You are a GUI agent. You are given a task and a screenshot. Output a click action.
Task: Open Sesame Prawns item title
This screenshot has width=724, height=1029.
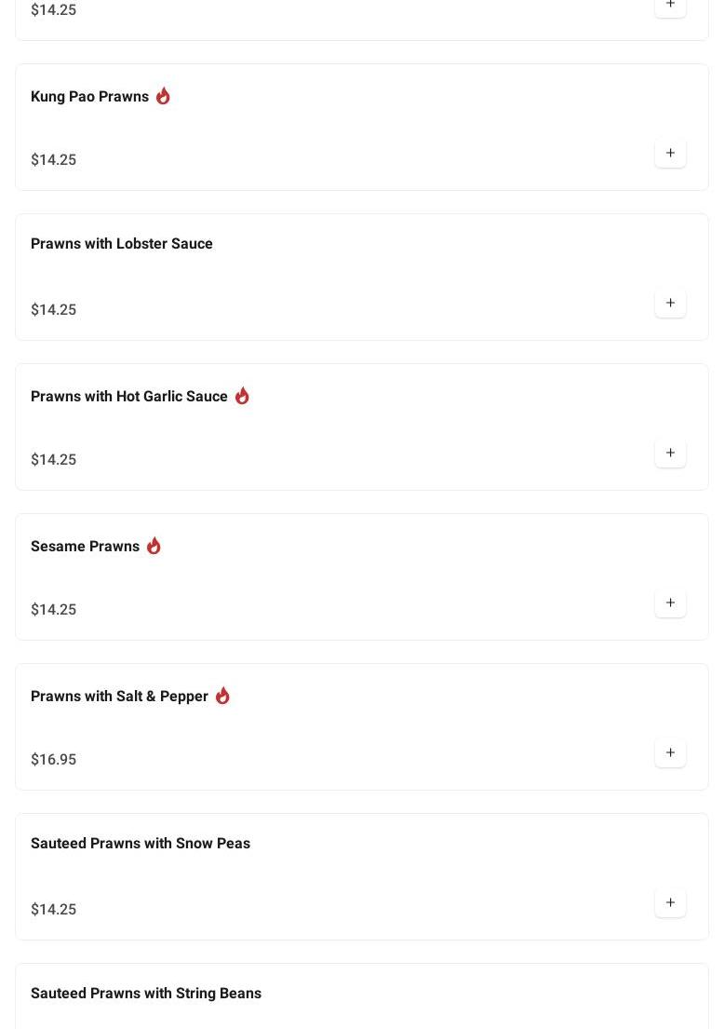[85, 547]
